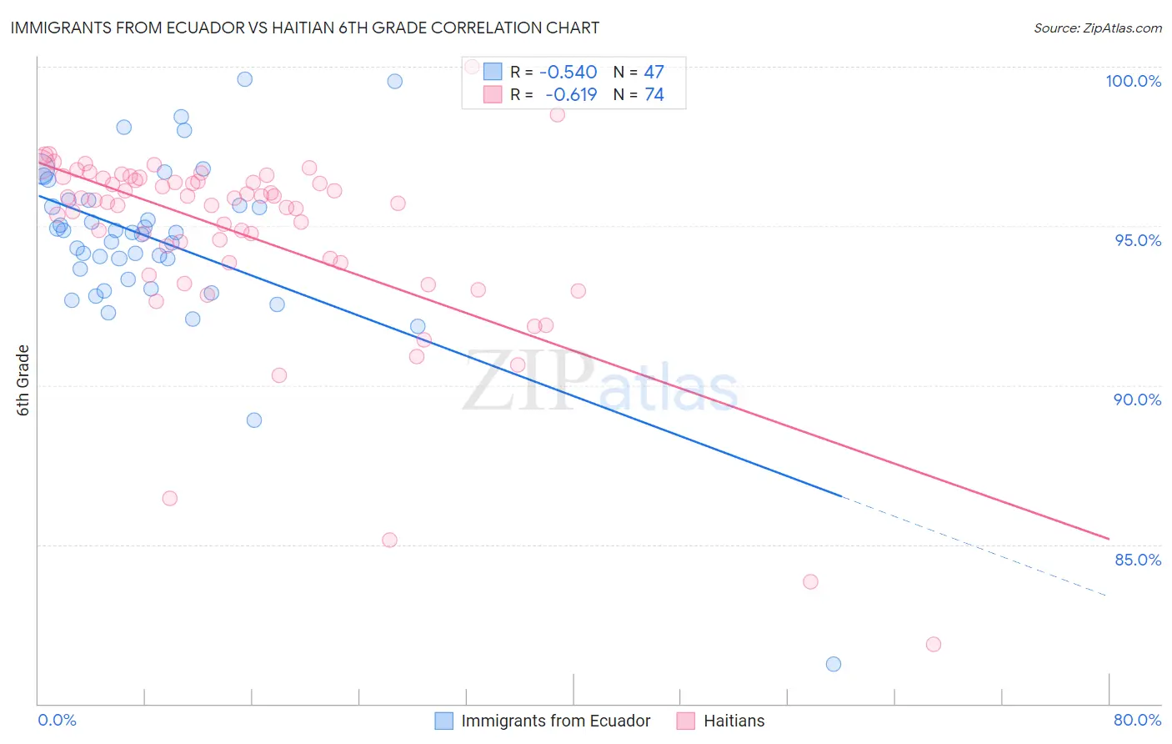Click the 95.0% y-axis label

tap(1138, 240)
